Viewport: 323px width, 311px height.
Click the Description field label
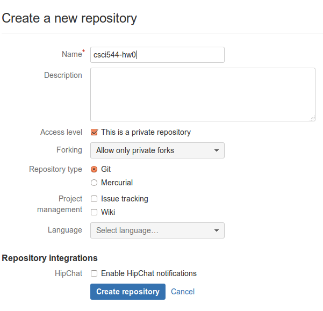click(63, 75)
